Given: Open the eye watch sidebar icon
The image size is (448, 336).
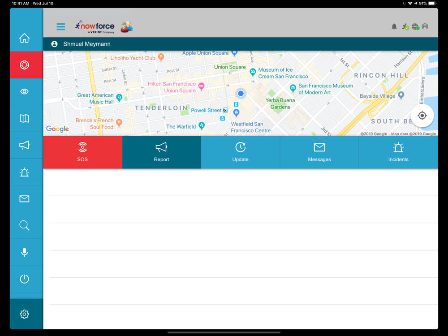Looking at the screenshot, I should pos(24,91).
